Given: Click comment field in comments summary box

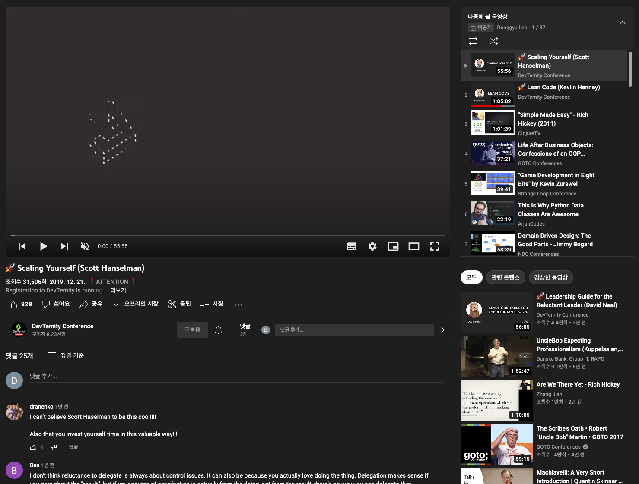Looking at the screenshot, I should click(x=354, y=330).
